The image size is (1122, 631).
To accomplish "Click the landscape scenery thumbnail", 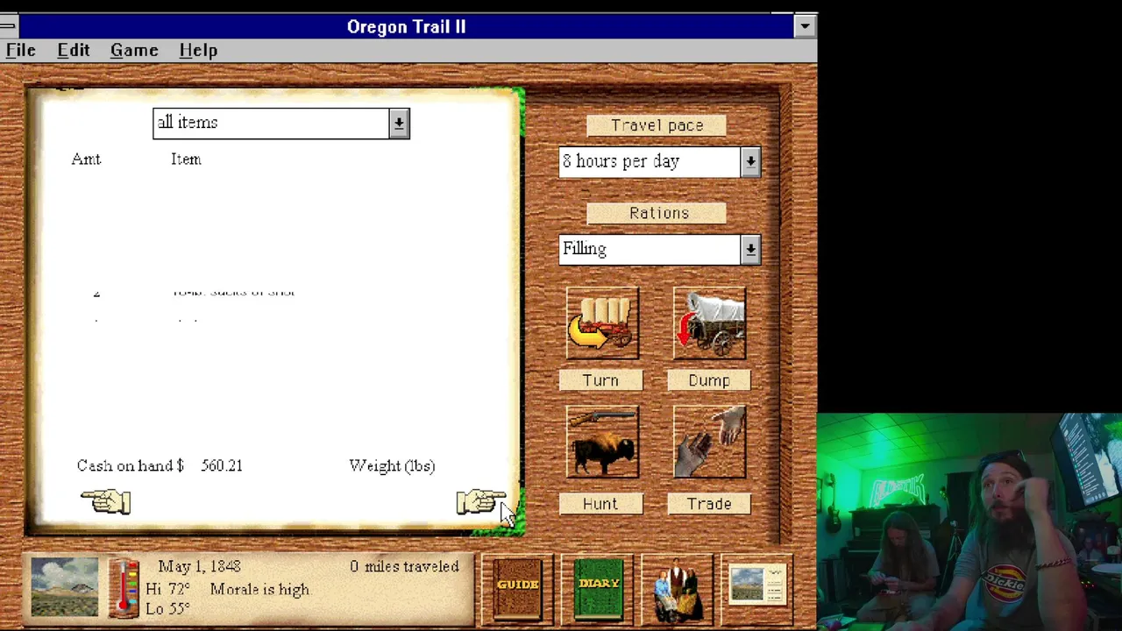I will tap(65, 587).
